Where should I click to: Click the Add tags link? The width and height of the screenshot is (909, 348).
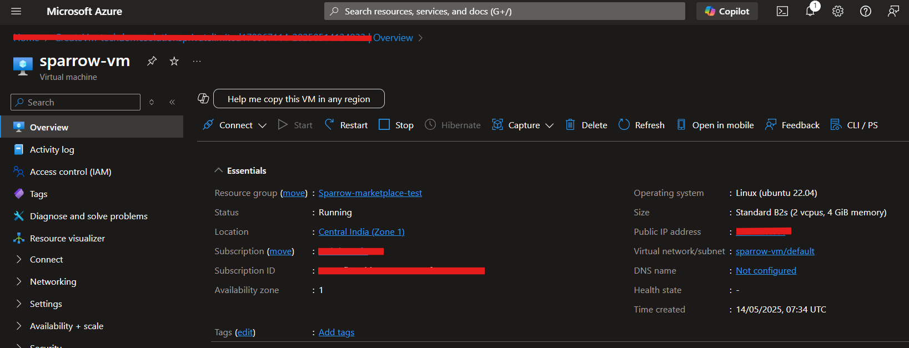[x=337, y=332]
